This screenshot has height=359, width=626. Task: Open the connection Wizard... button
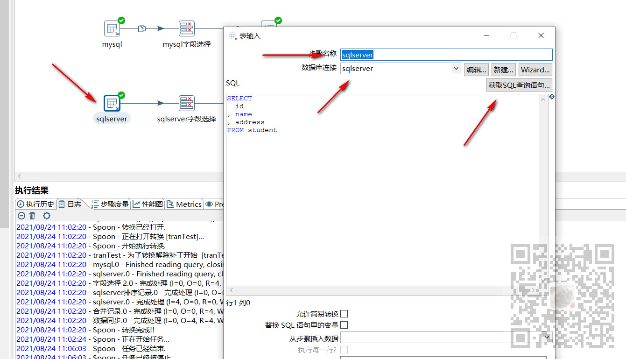535,70
